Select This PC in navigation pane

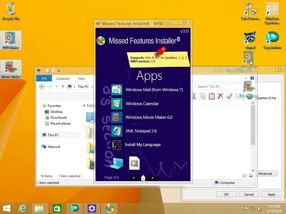point(58,135)
